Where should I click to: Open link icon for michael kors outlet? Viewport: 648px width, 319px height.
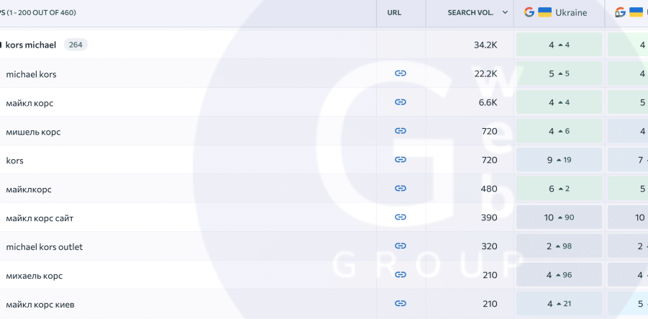tap(401, 246)
